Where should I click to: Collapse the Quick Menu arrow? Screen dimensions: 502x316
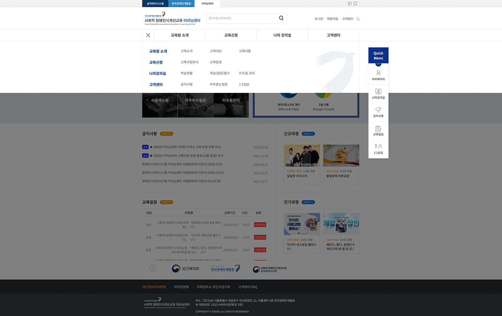378,64
